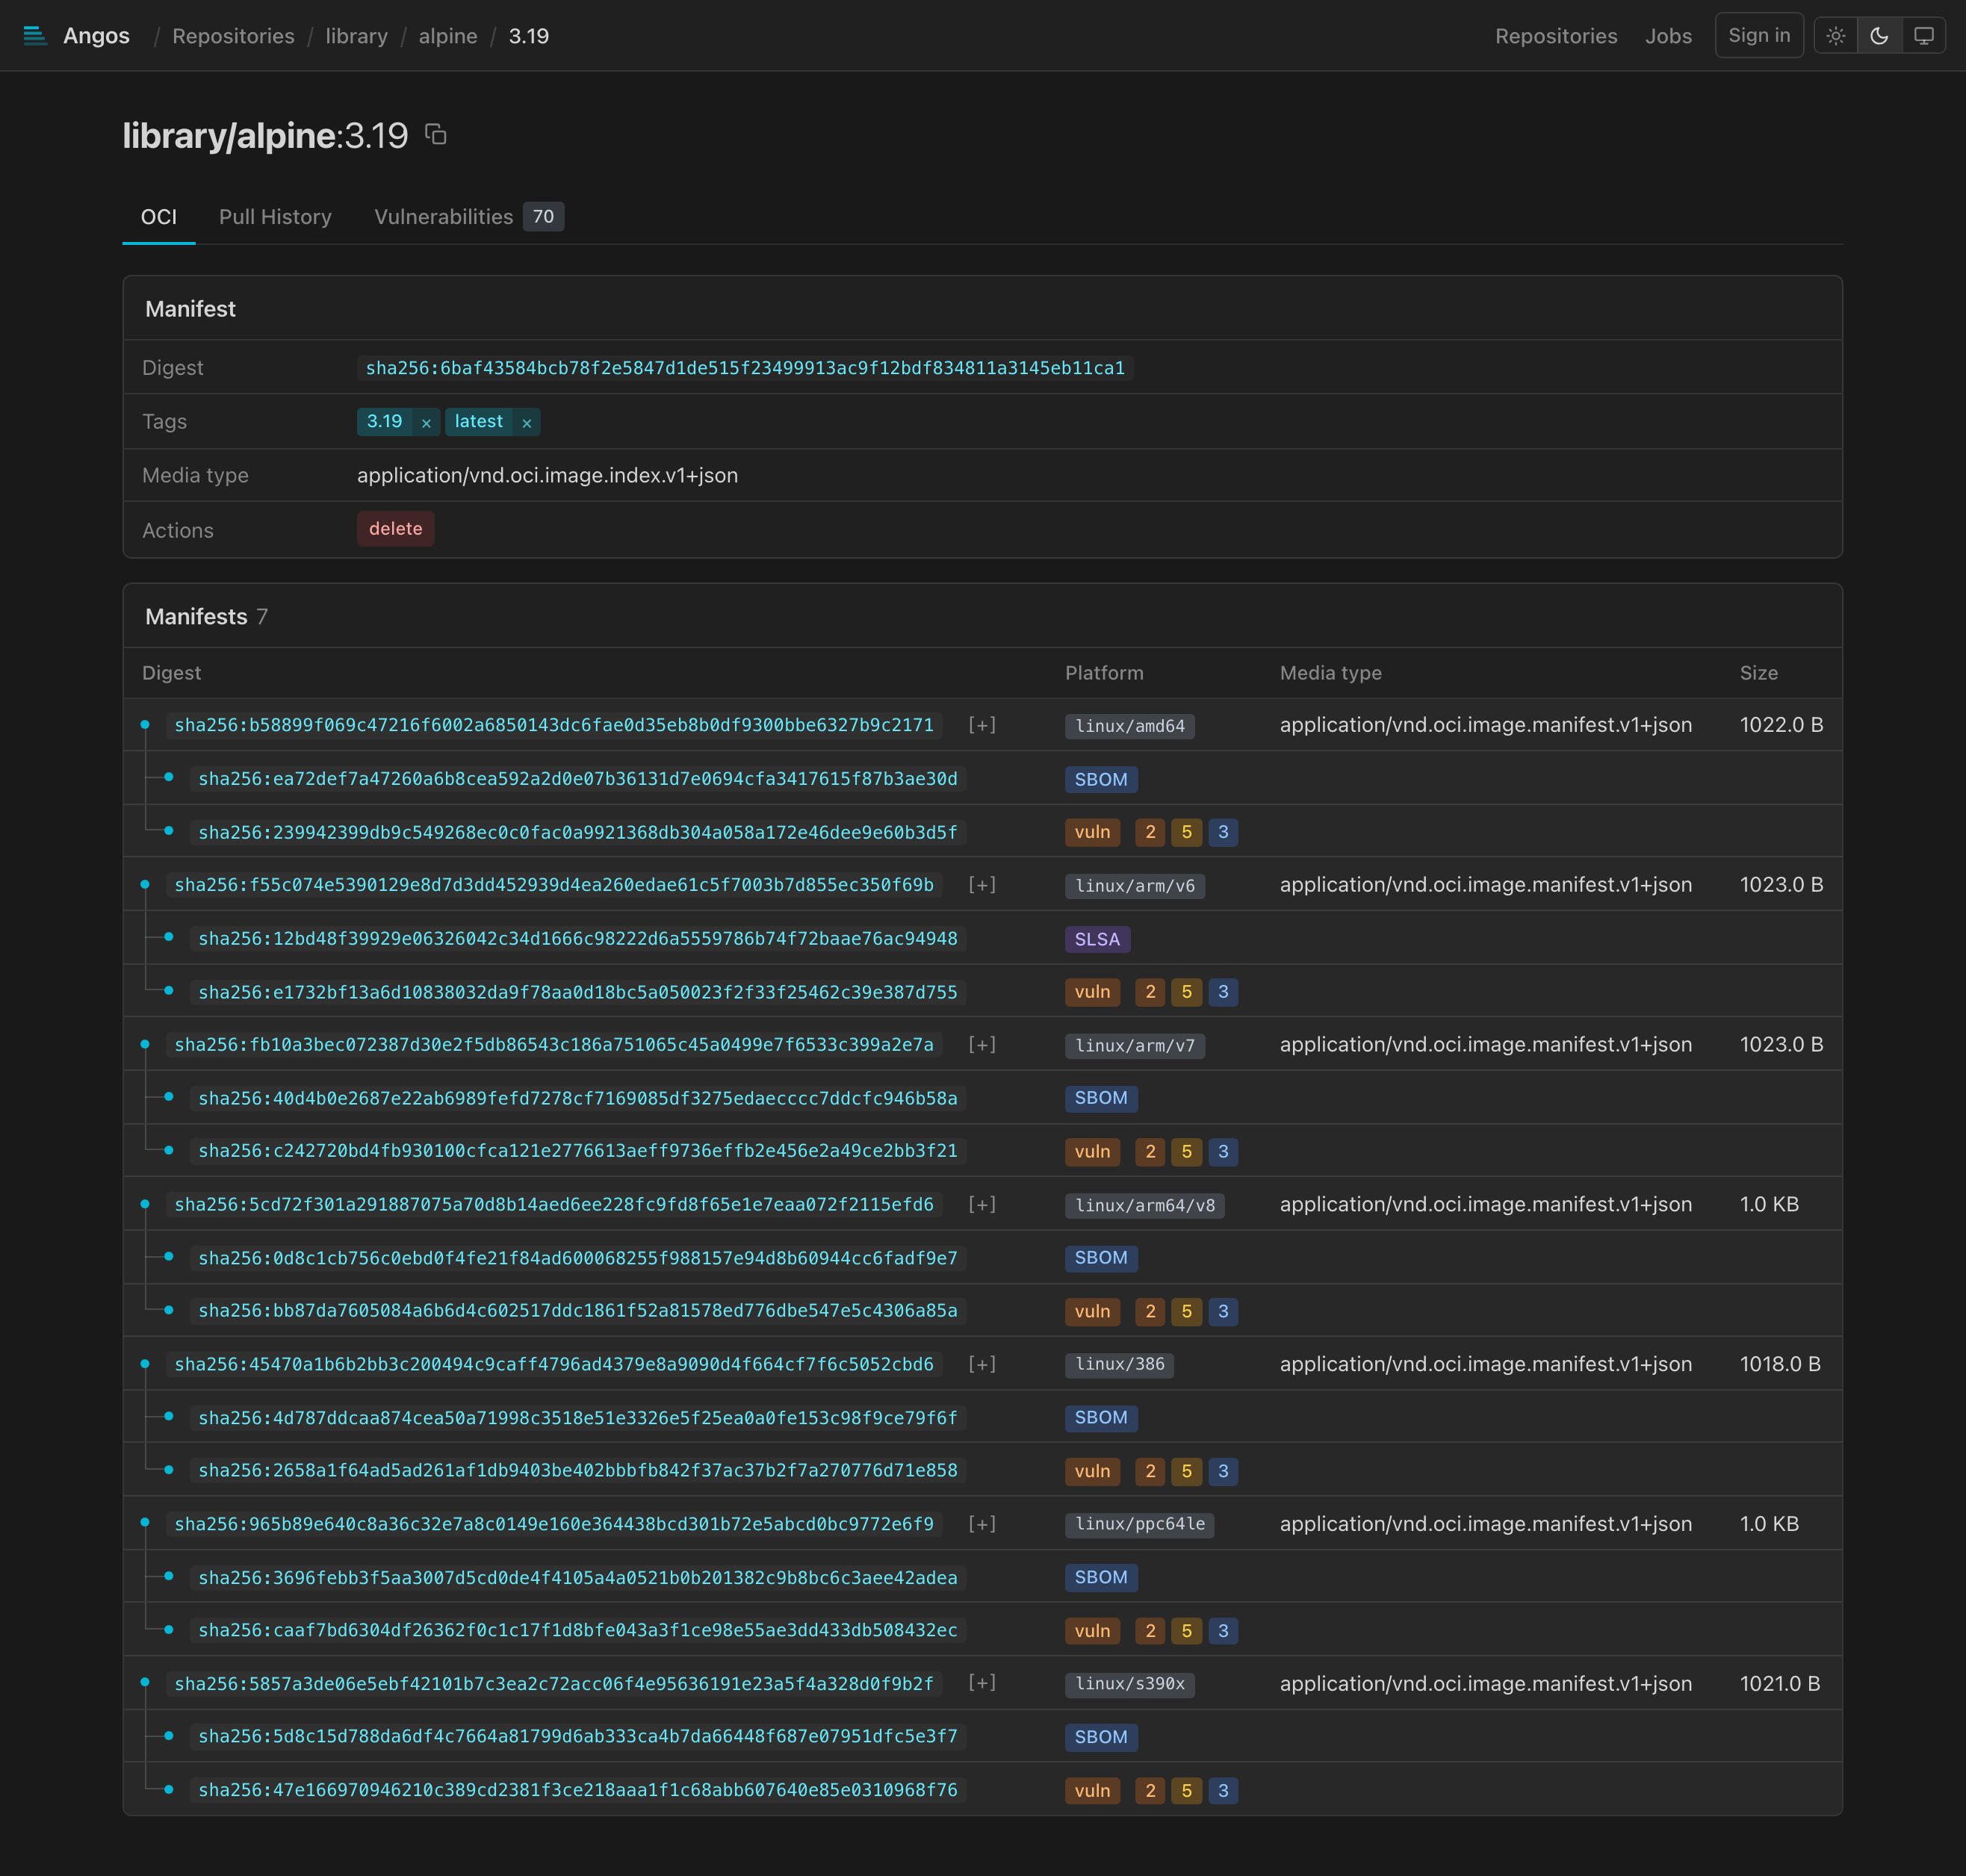1966x1876 pixels.
Task: Open vuln digest sha256:239942399db9c549
Action: pos(578,832)
